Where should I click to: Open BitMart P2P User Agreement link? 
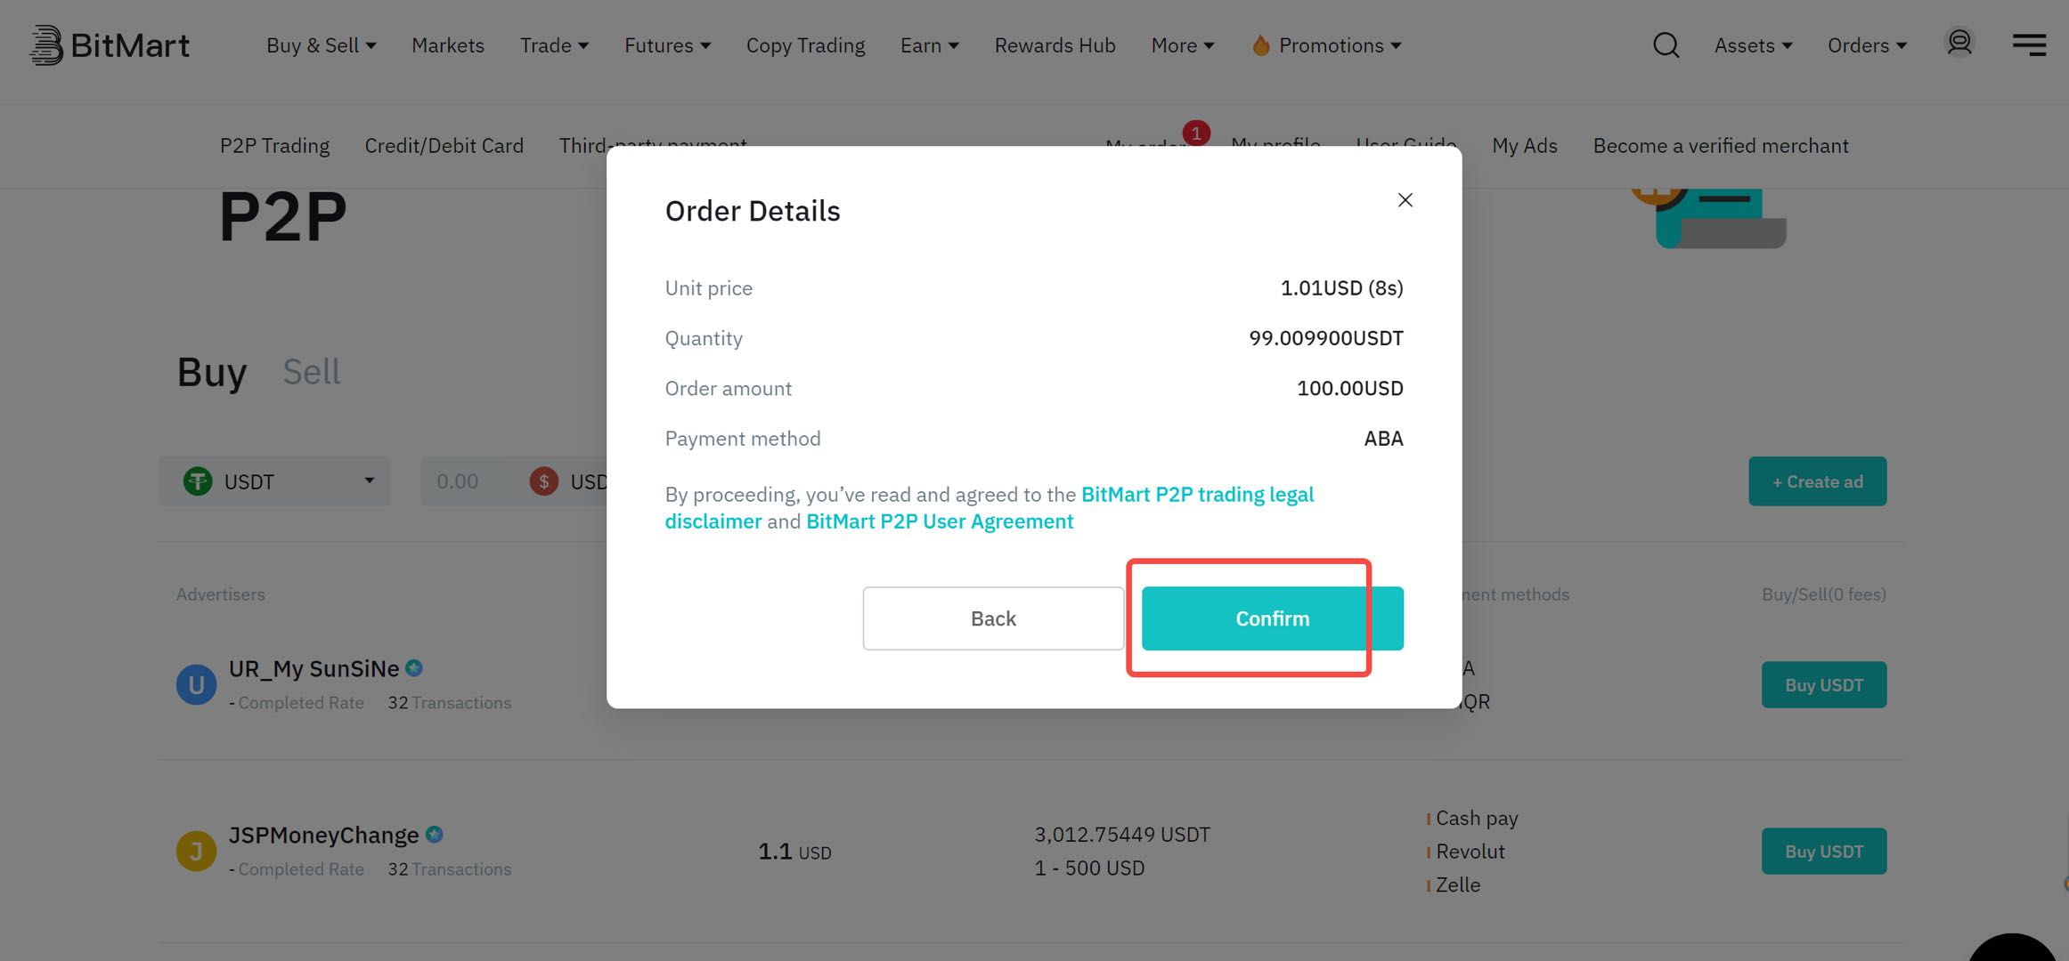(940, 521)
